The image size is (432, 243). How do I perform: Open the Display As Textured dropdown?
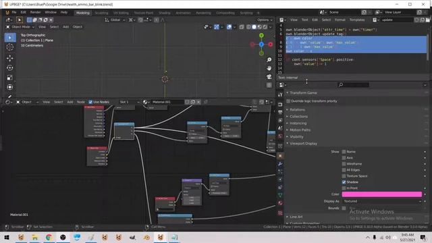(x=382, y=201)
